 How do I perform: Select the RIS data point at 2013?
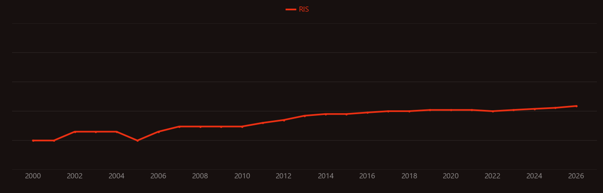point(305,115)
